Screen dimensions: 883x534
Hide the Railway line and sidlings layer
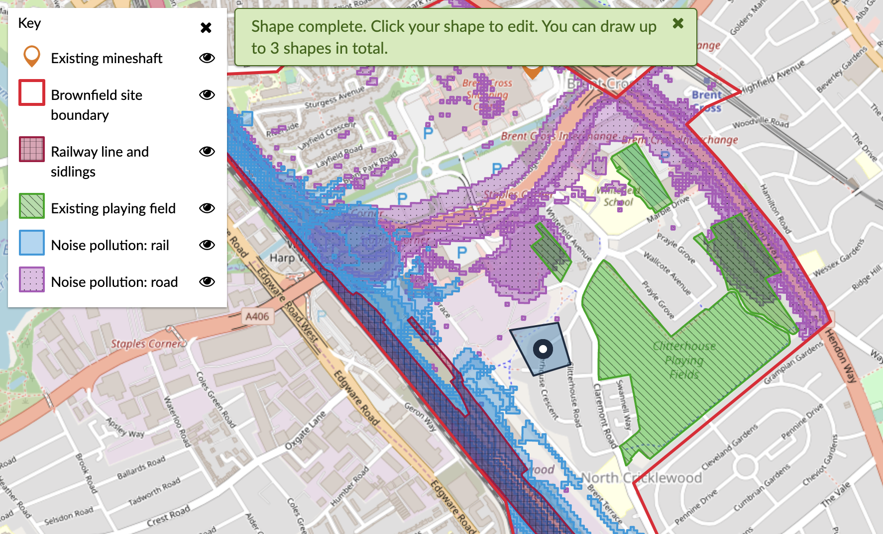click(x=207, y=152)
